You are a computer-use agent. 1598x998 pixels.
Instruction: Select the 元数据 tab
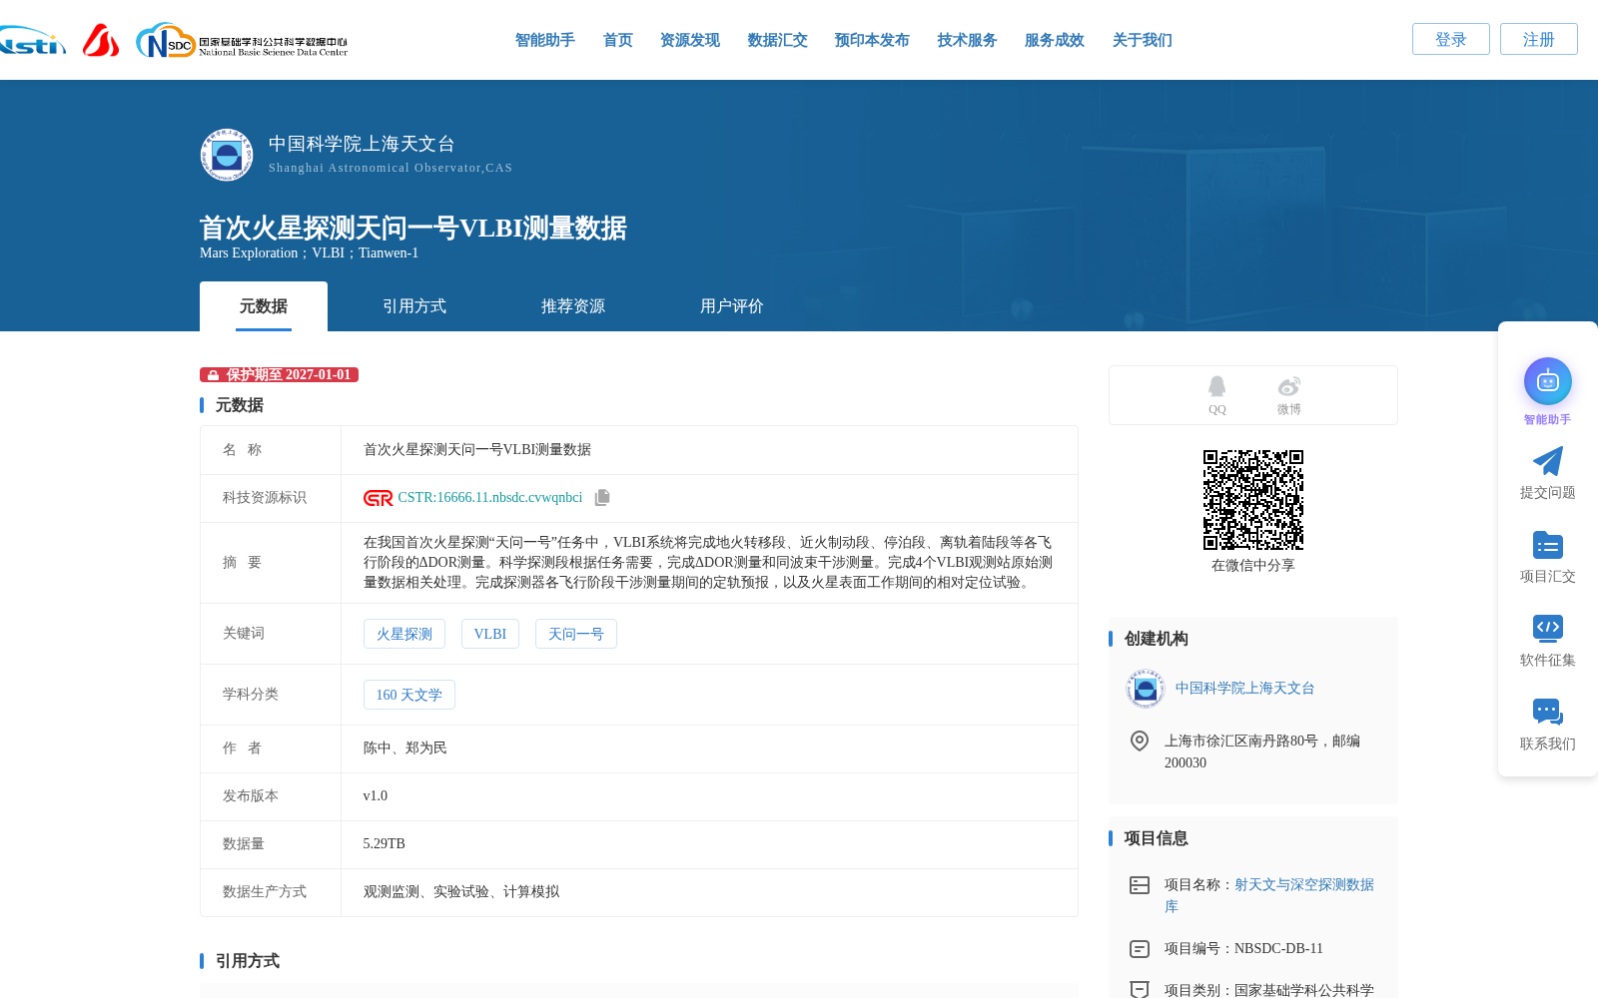264,306
